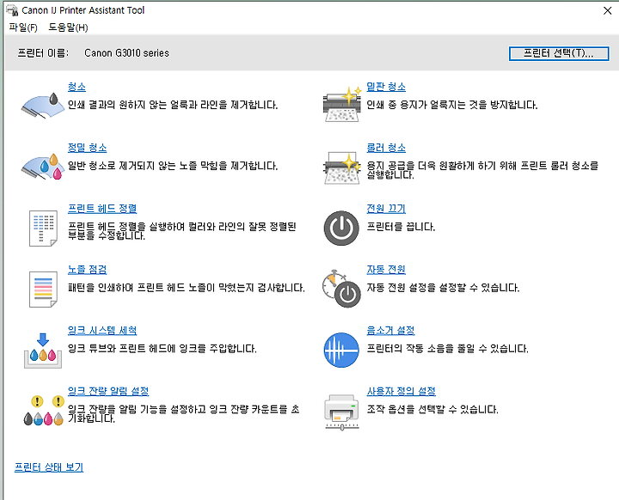Open the 노즐 점검 link
This screenshot has height=500, width=619.
point(87,270)
